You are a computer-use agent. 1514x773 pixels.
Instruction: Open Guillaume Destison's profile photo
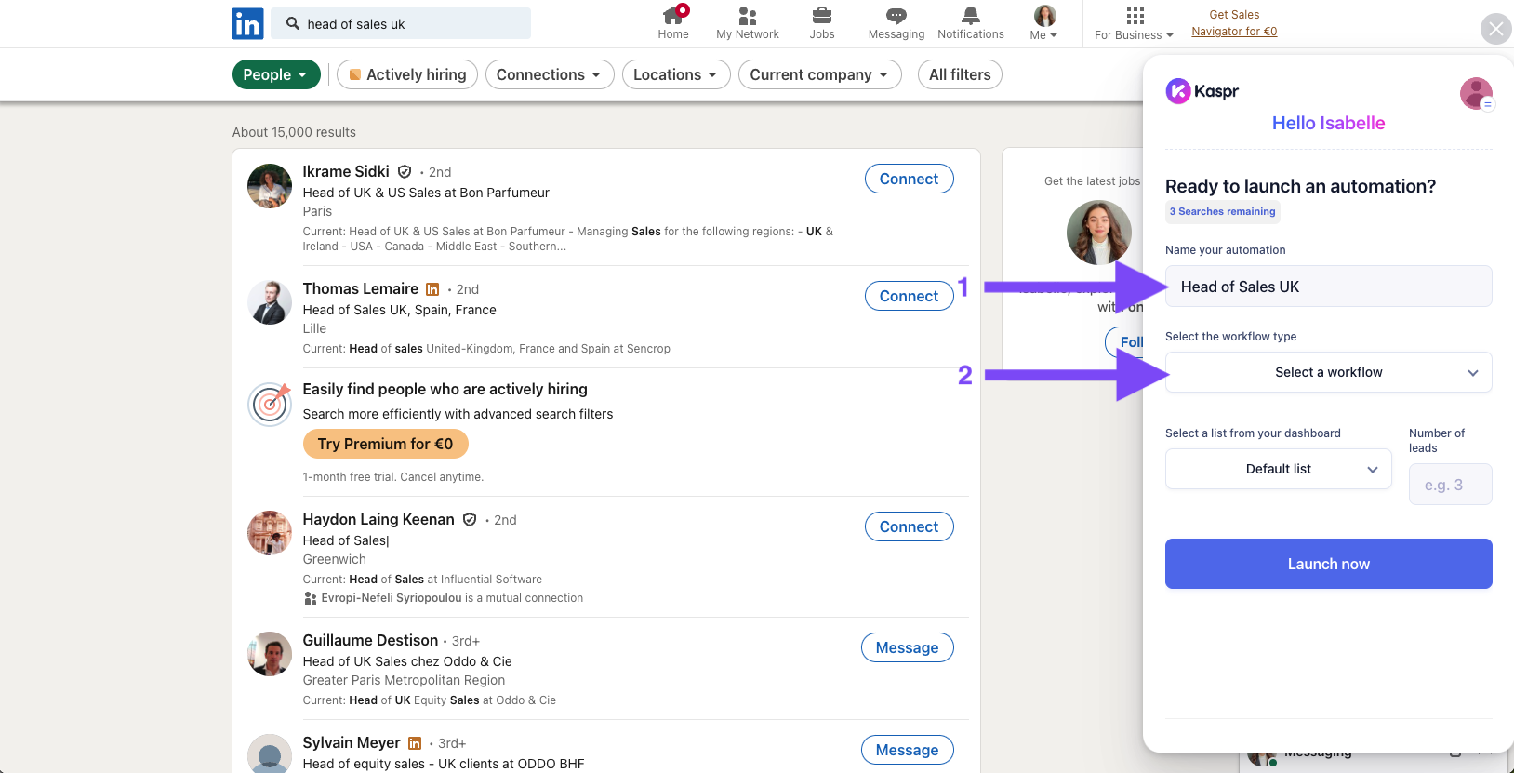point(270,655)
